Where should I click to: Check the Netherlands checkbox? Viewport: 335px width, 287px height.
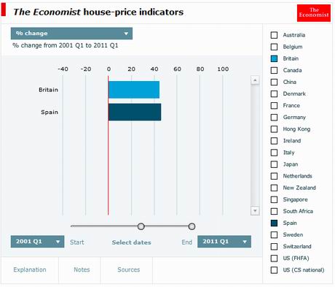click(274, 176)
